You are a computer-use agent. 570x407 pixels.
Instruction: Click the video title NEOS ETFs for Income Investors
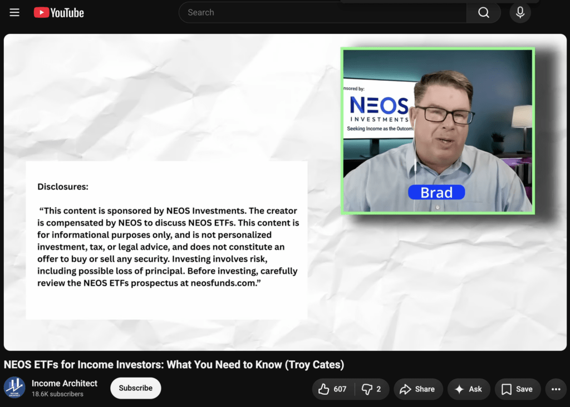tap(174, 365)
